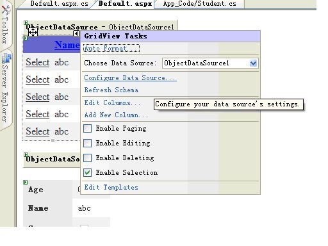328x246 pixels.
Task: Click the abc value beside DetailsView Name
Action: tap(84, 208)
